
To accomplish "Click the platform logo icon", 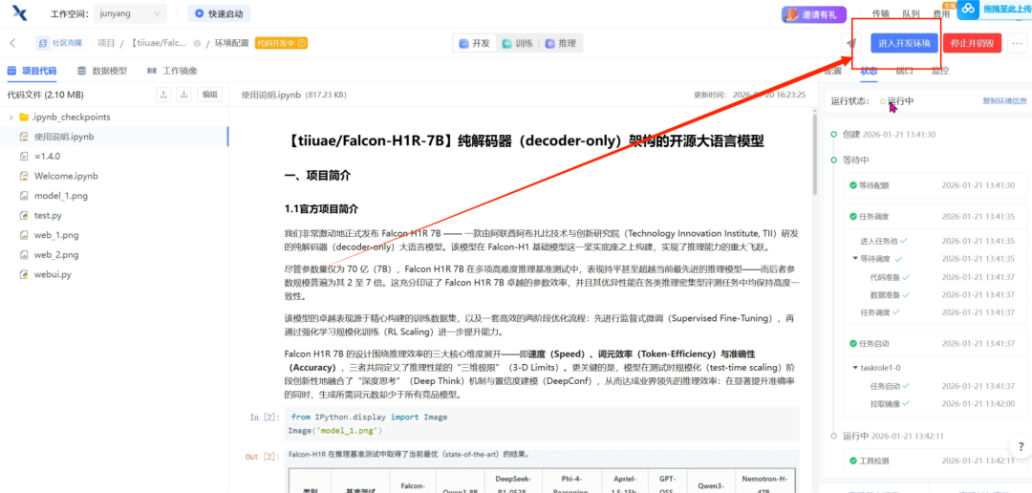I will coord(19,12).
